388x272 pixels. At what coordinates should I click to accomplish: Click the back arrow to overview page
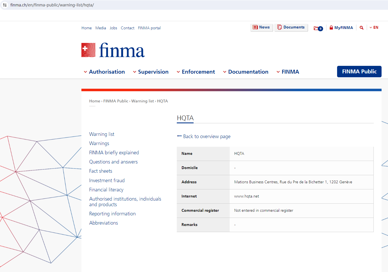179,136
